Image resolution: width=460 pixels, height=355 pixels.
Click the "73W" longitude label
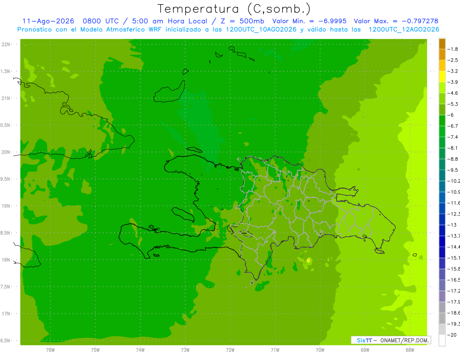[x=185, y=350]
